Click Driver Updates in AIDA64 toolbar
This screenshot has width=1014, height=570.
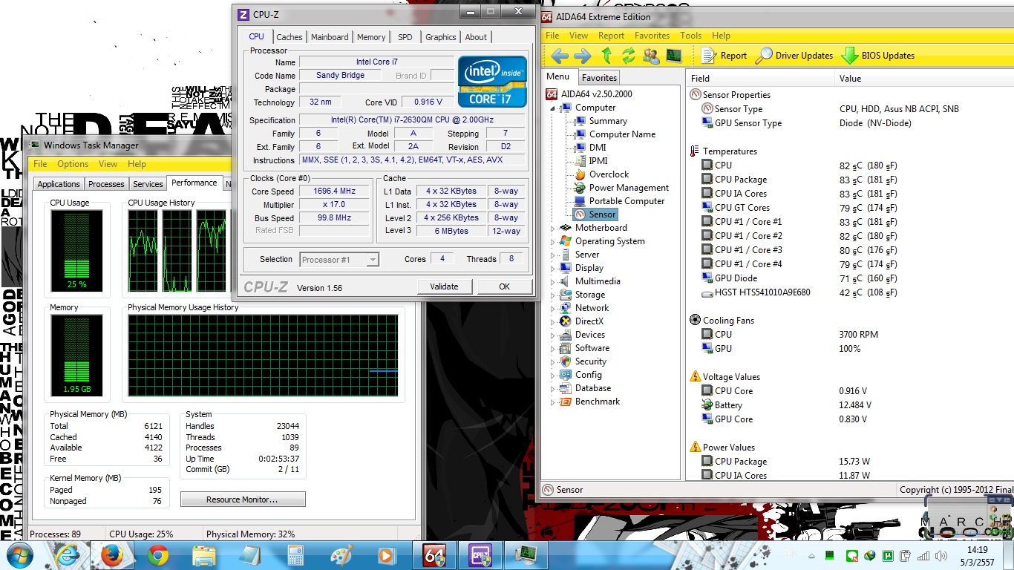[x=794, y=56]
